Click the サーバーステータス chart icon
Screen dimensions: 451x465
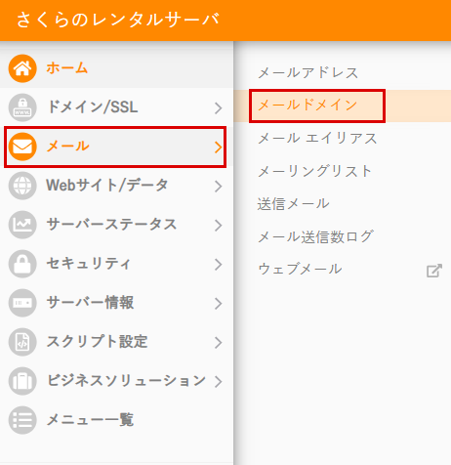[x=22, y=225]
